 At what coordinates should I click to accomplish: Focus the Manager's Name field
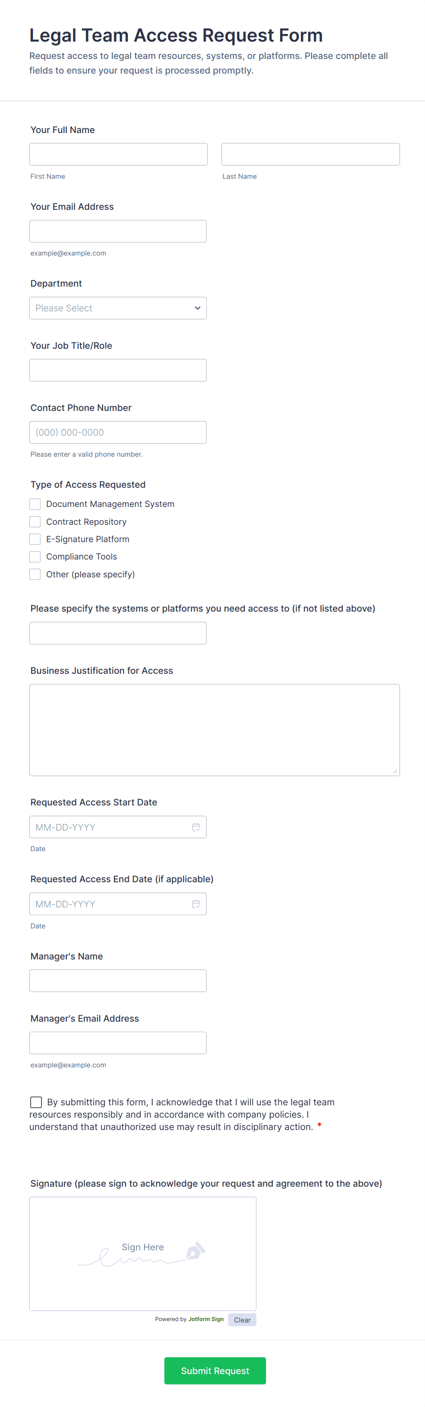tap(118, 981)
